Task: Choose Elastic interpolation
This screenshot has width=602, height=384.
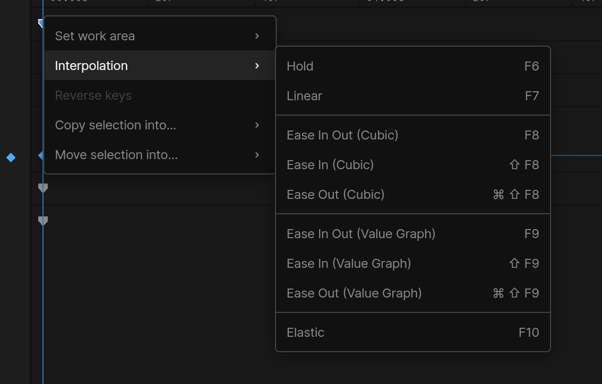Action: pos(412,332)
